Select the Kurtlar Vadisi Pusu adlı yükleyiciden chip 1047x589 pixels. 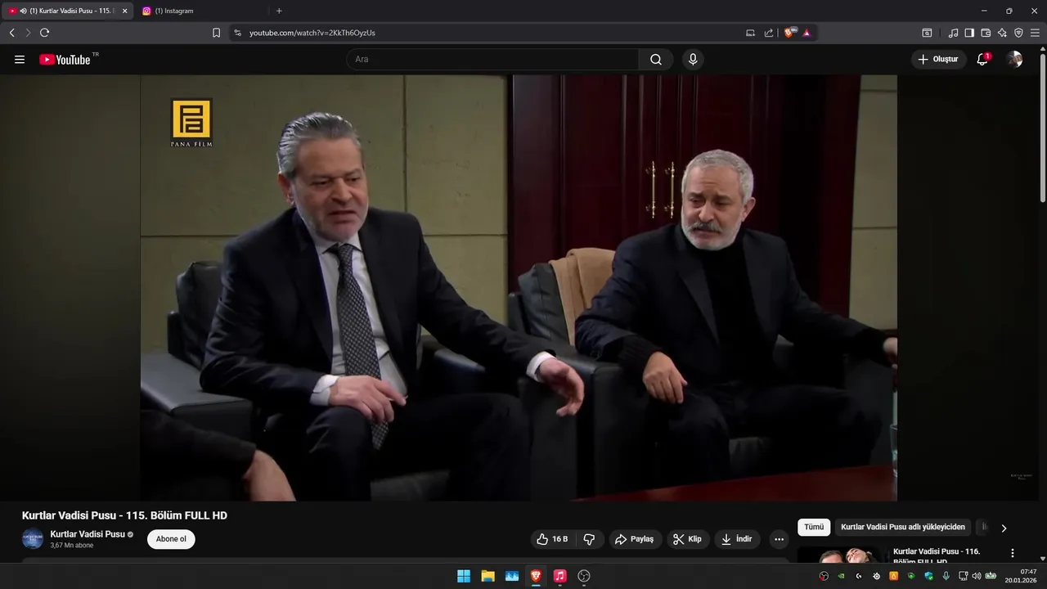point(903,528)
